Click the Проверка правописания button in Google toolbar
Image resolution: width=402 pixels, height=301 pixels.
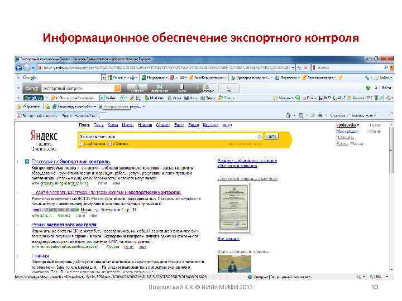pyautogui.click(x=251, y=77)
